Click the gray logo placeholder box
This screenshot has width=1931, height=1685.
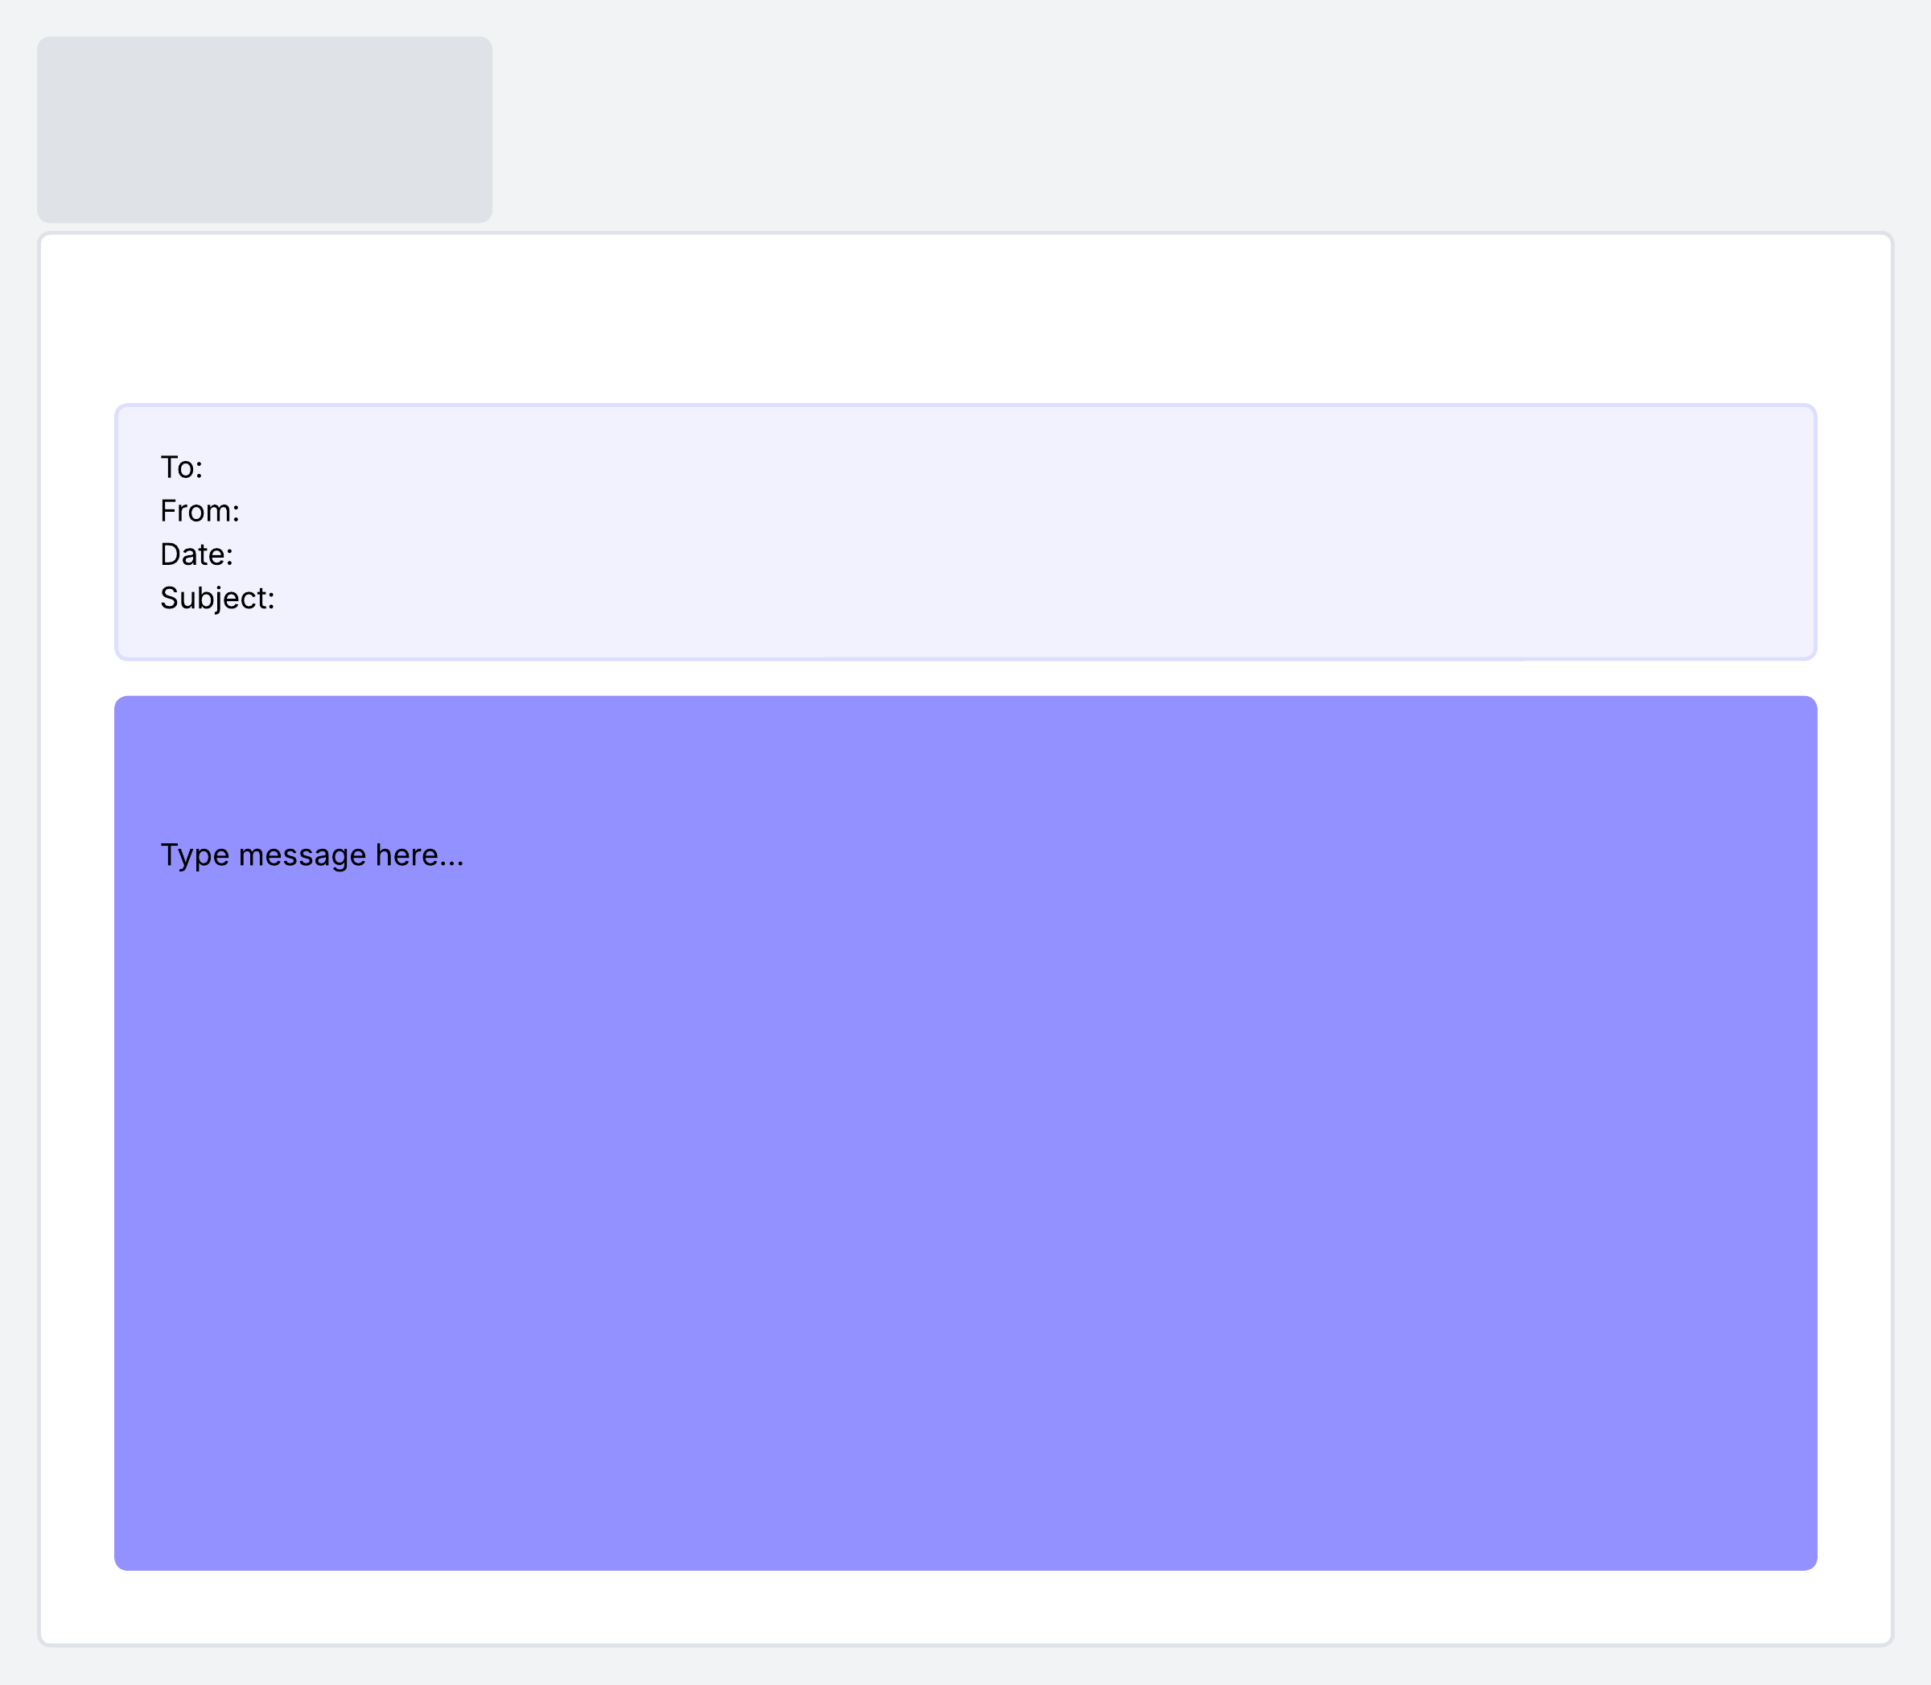(264, 130)
